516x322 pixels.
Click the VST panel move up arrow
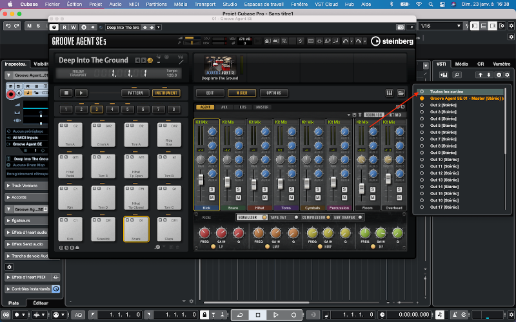coord(481,75)
